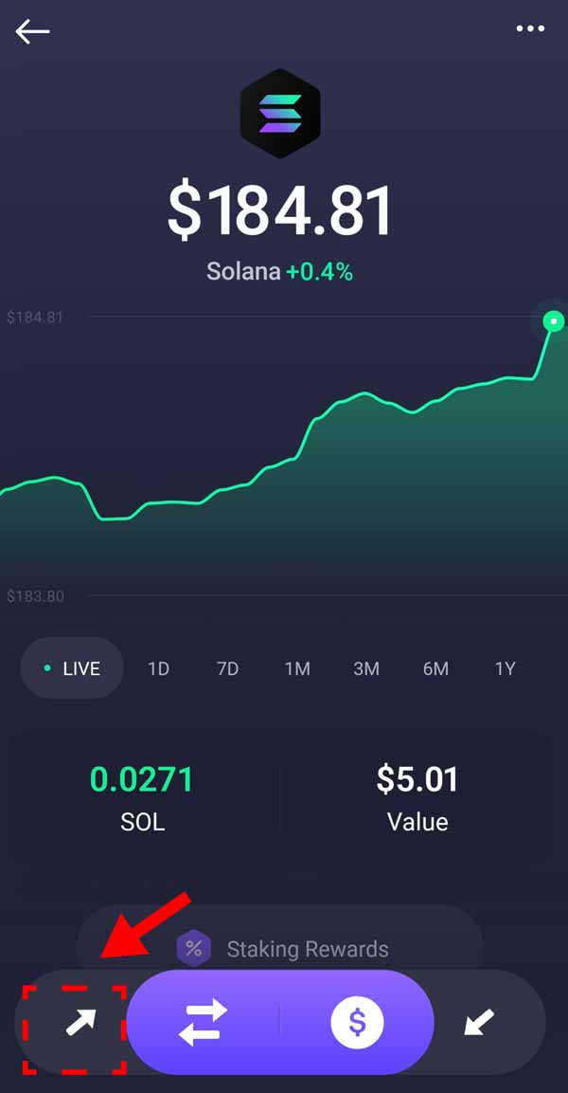Tap the green price marker on chart
568x1093 pixels.
tap(554, 321)
